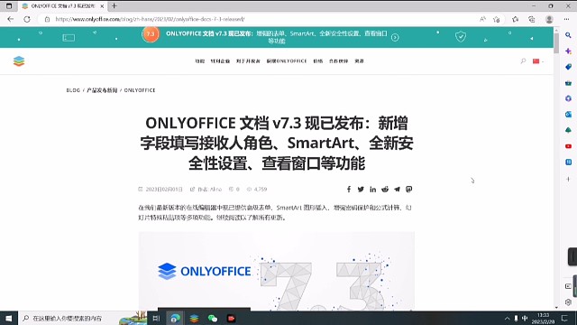
Task: Click the BLOG breadcrumb link
Action: point(73,90)
